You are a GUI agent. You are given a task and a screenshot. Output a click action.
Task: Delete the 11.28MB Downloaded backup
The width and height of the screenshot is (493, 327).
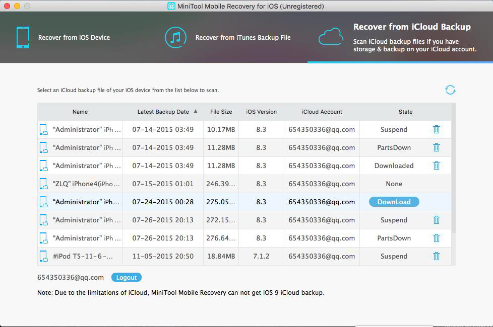pos(437,166)
